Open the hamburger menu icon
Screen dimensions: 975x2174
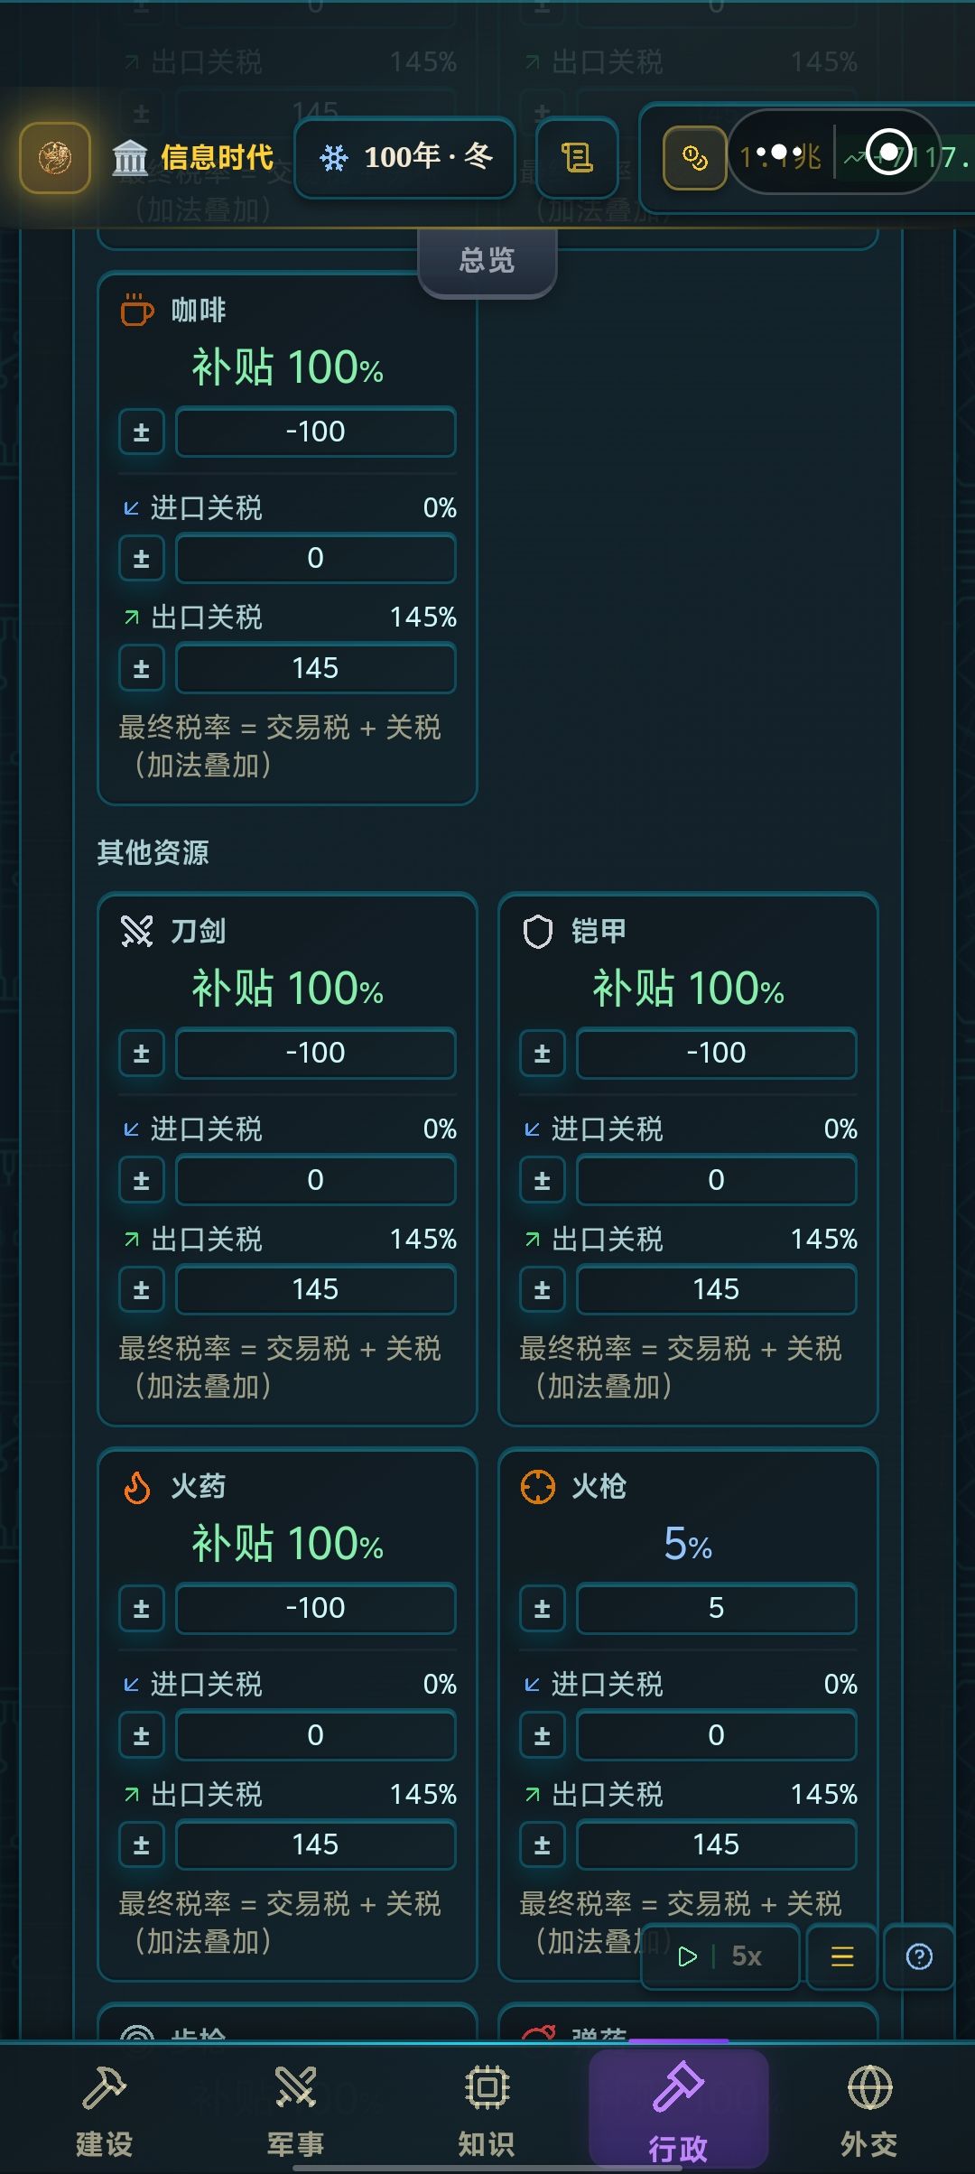pos(841,1956)
